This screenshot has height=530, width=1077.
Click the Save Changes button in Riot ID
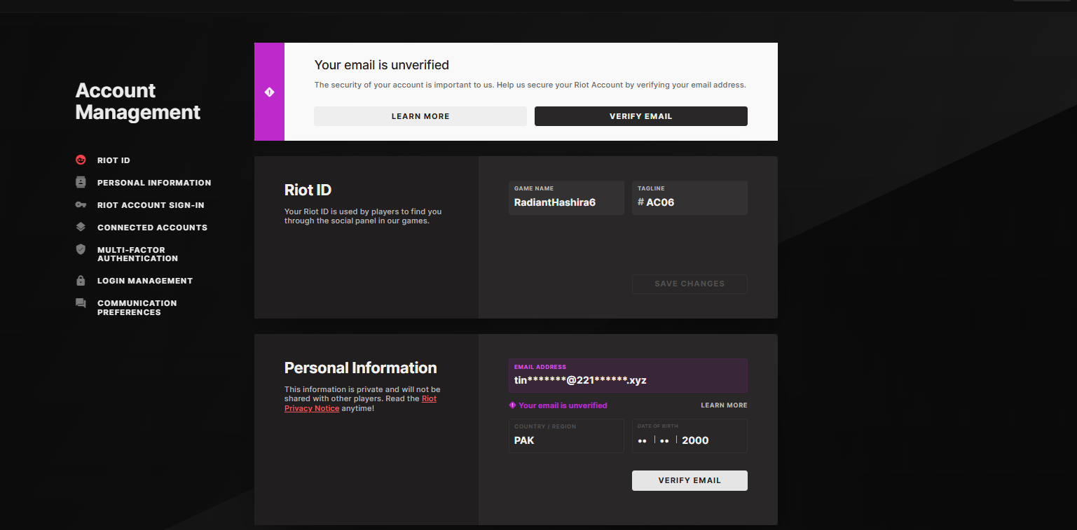coord(690,284)
